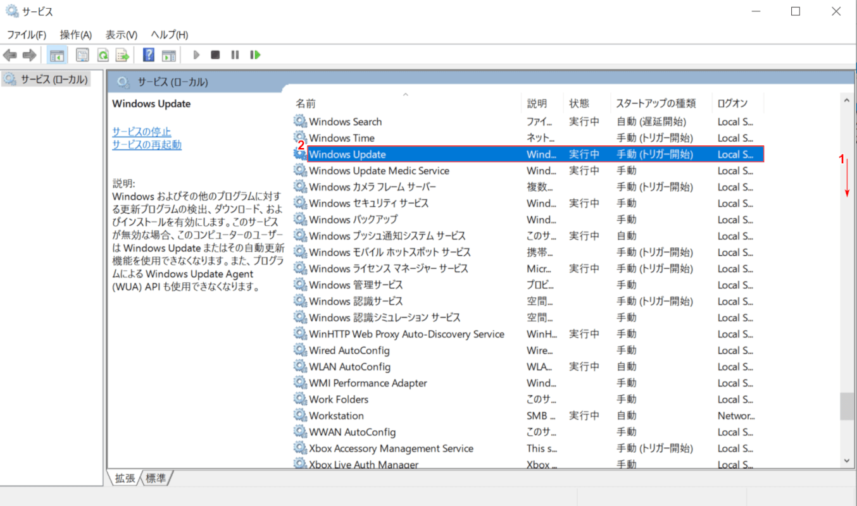Open the 操作(A) menu
This screenshot has height=506, width=857.
coord(75,35)
